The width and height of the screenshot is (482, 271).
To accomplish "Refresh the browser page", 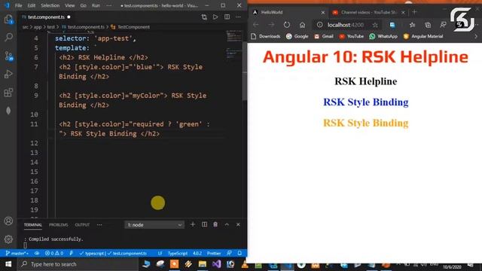I will click(x=287, y=25).
